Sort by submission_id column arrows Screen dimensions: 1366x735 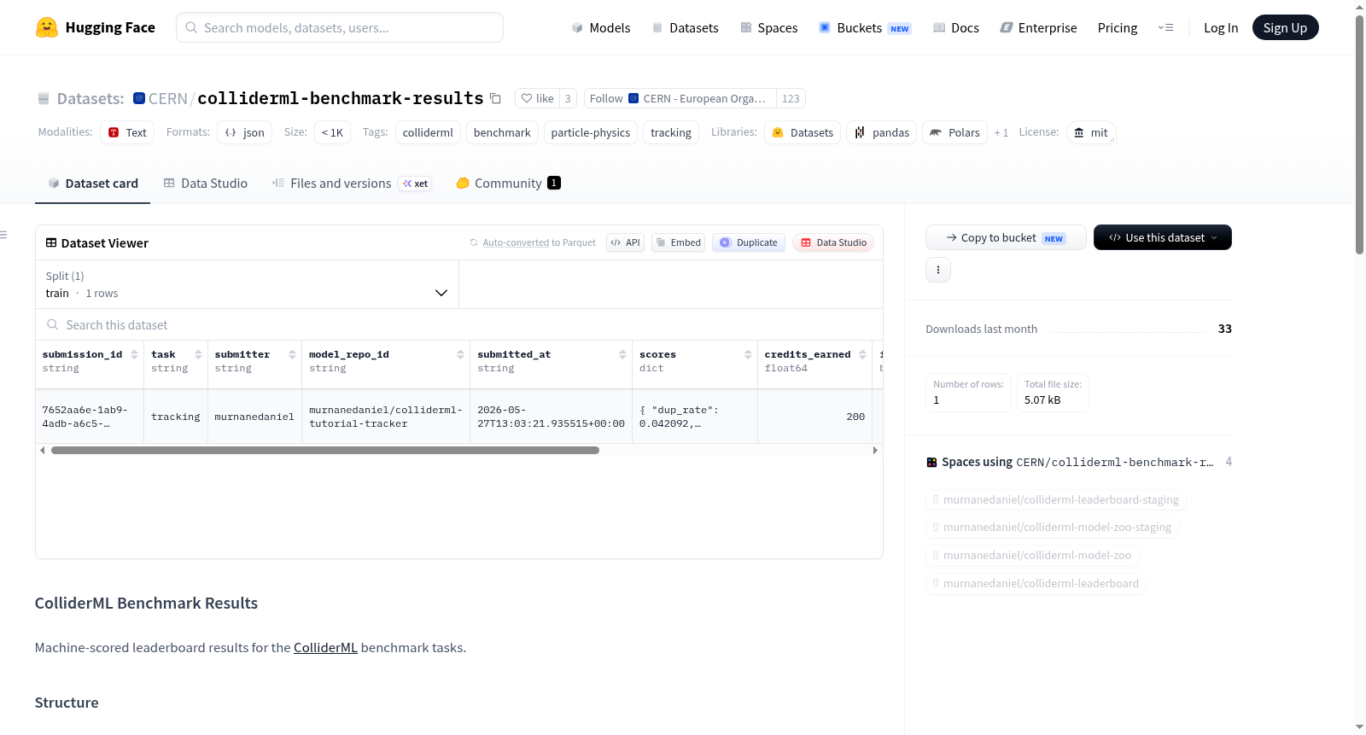click(134, 354)
